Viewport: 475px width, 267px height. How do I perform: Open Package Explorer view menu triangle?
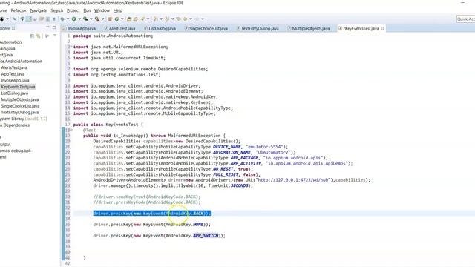(55, 36)
